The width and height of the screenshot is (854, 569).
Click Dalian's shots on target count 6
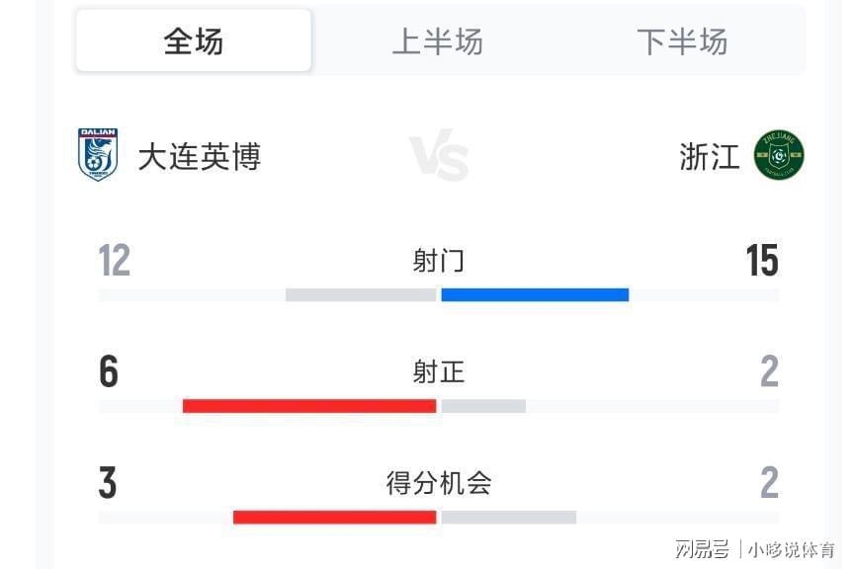109,371
